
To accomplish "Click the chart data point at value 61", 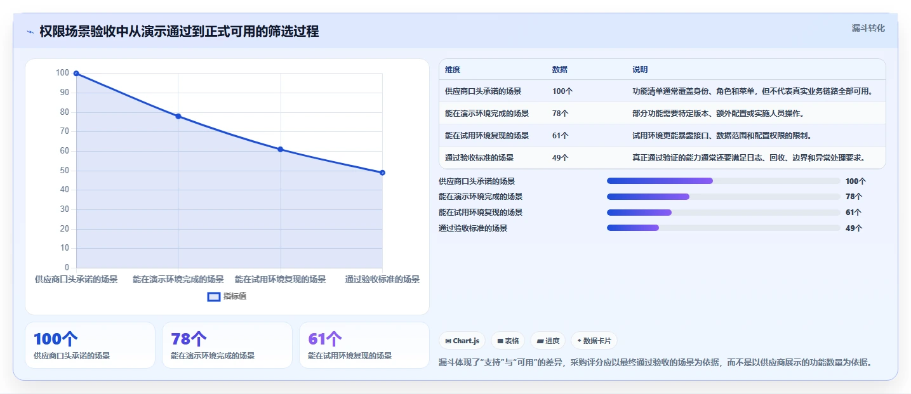I will point(281,149).
